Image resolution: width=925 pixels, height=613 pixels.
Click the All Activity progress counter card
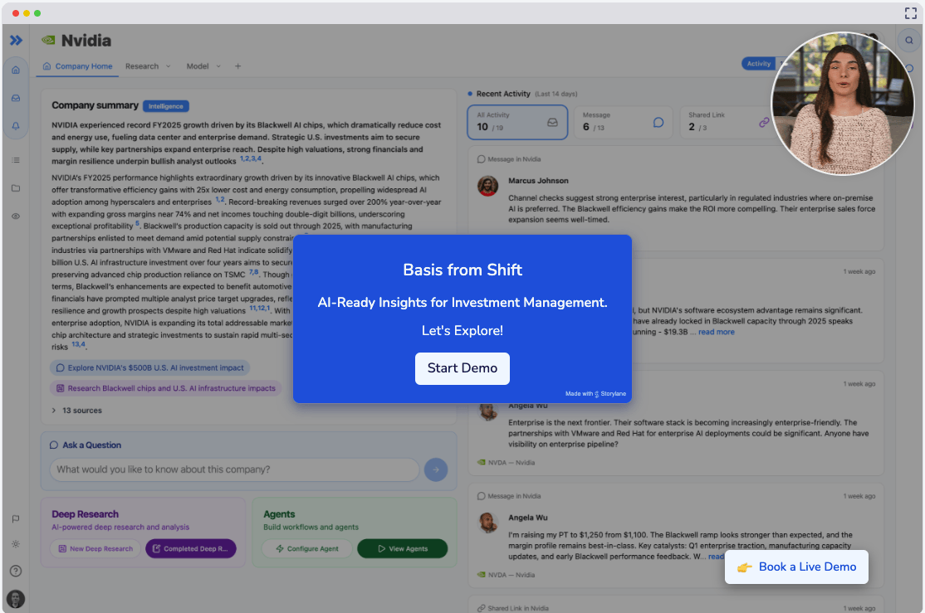516,121
